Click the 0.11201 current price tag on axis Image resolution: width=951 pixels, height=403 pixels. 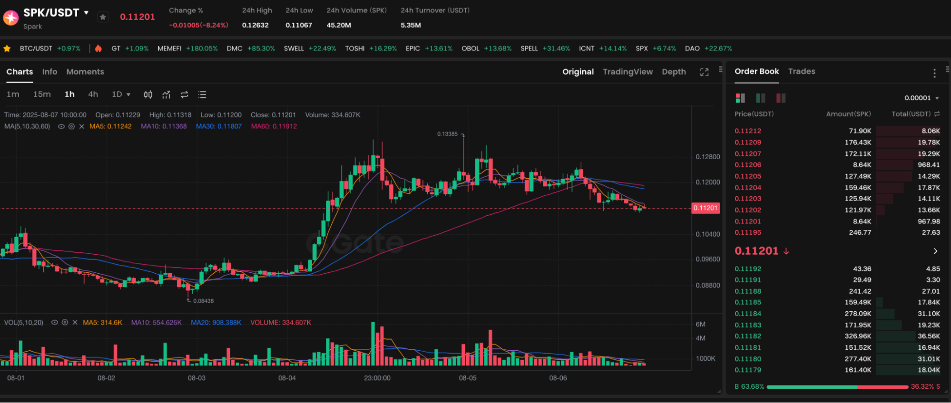[x=705, y=208]
